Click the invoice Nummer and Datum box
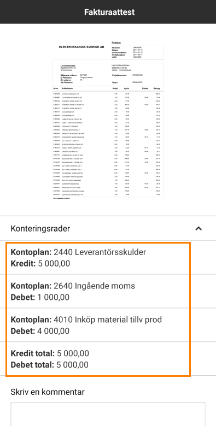216x426 pixels. click(x=137, y=52)
